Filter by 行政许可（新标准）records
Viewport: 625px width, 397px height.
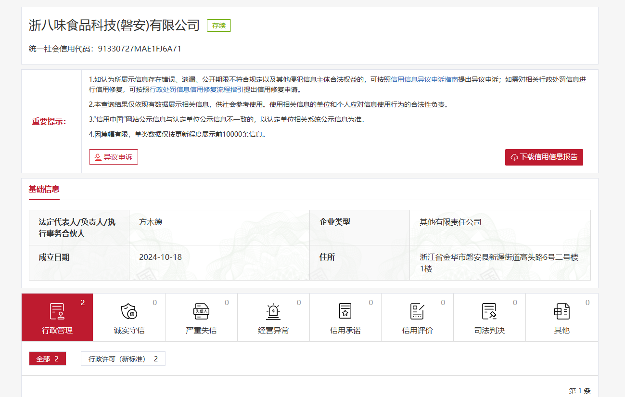[x=123, y=359]
